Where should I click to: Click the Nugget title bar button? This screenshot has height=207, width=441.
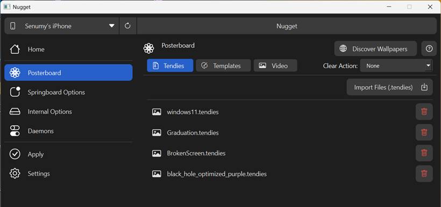coord(287,26)
